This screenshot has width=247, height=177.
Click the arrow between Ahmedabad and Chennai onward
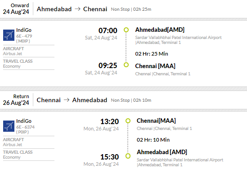click(77, 9)
